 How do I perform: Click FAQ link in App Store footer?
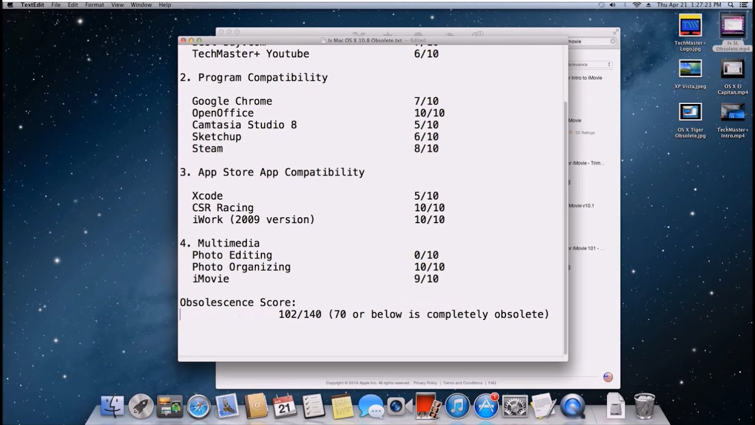[x=492, y=382]
